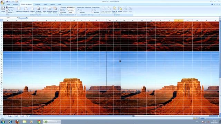Undo last action in quick access toolbar

coord(9,1)
